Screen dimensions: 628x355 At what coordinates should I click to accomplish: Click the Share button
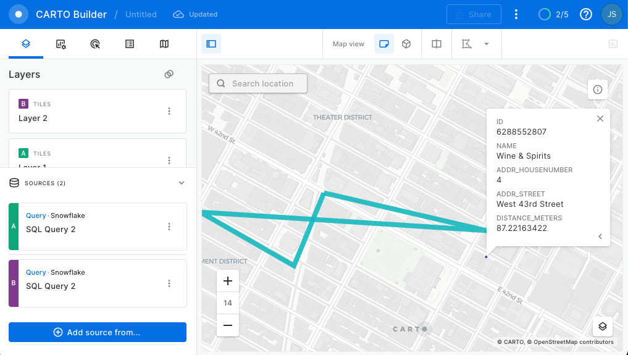pyautogui.click(x=474, y=14)
